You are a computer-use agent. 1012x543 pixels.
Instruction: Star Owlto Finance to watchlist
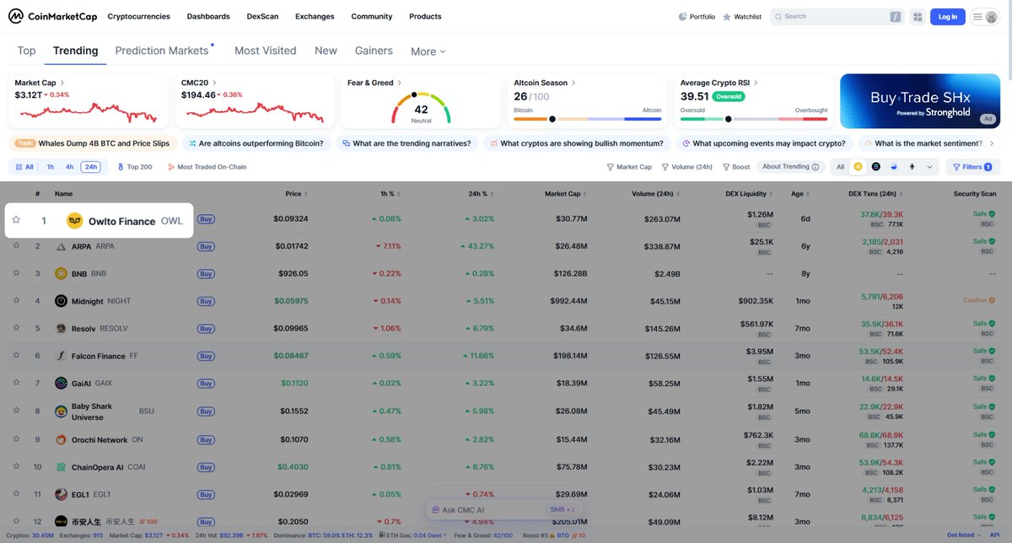pos(16,220)
